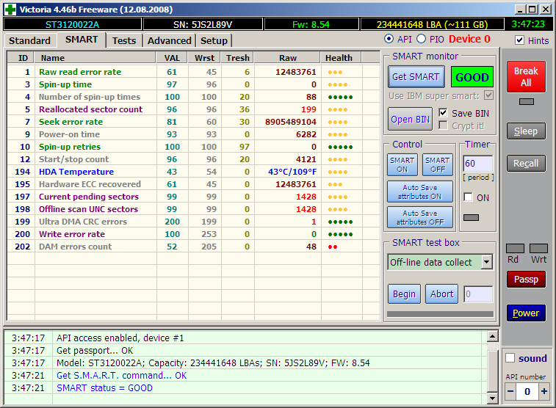Viewport: 556px width, 408px height.
Task: Click the Timer indicator lamp
Action: (x=472, y=217)
